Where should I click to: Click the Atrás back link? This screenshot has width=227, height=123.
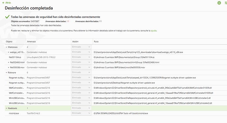8,3
